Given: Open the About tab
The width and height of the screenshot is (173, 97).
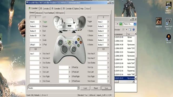Looking at the screenshot, I should [x=88, y=9].
